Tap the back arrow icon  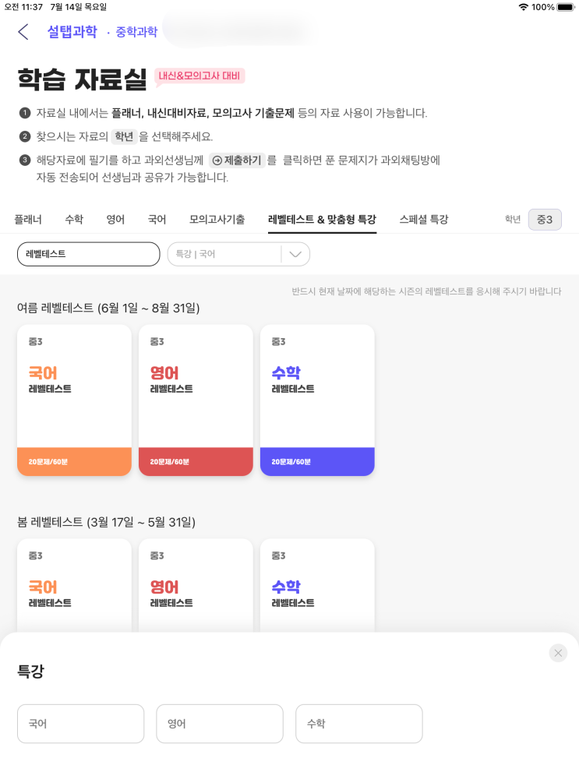click(23, 32)
